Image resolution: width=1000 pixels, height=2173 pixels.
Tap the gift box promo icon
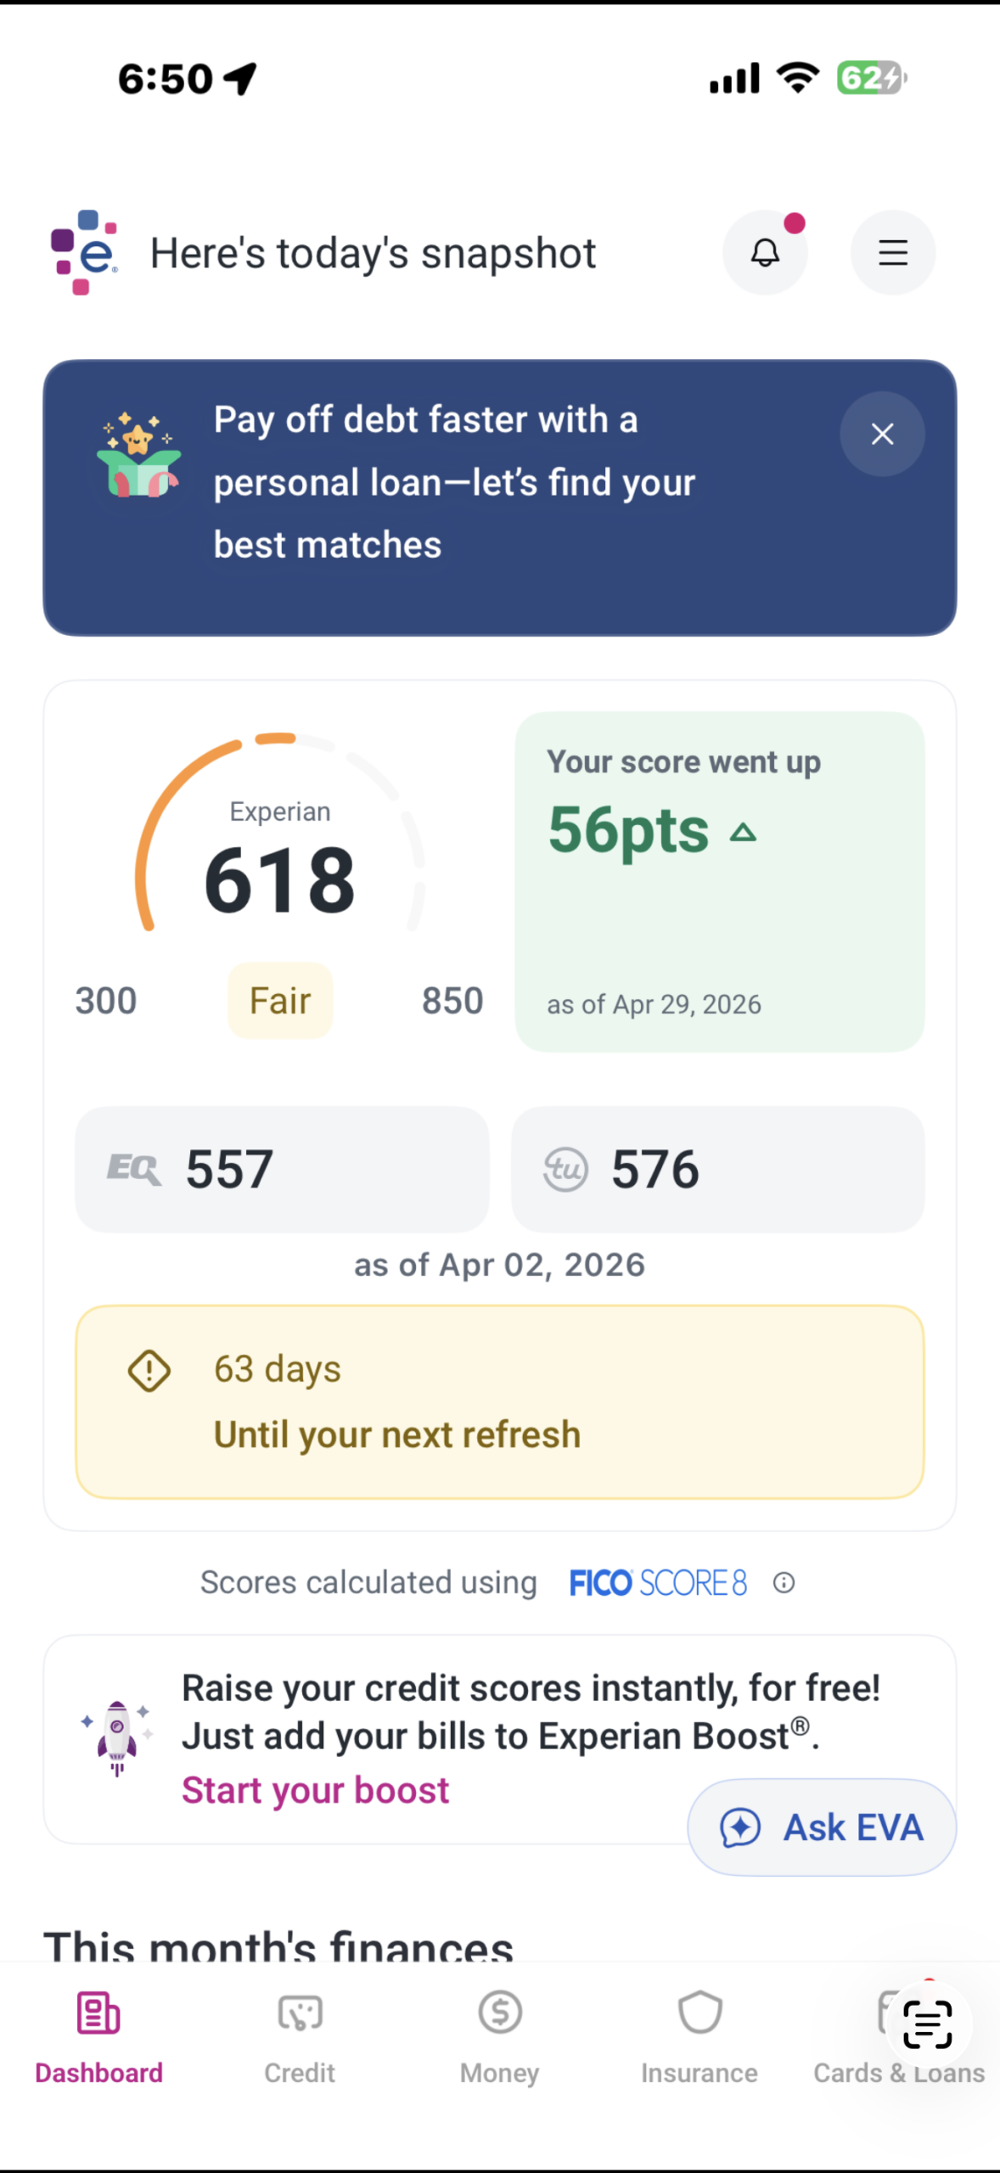pos(138,455)
